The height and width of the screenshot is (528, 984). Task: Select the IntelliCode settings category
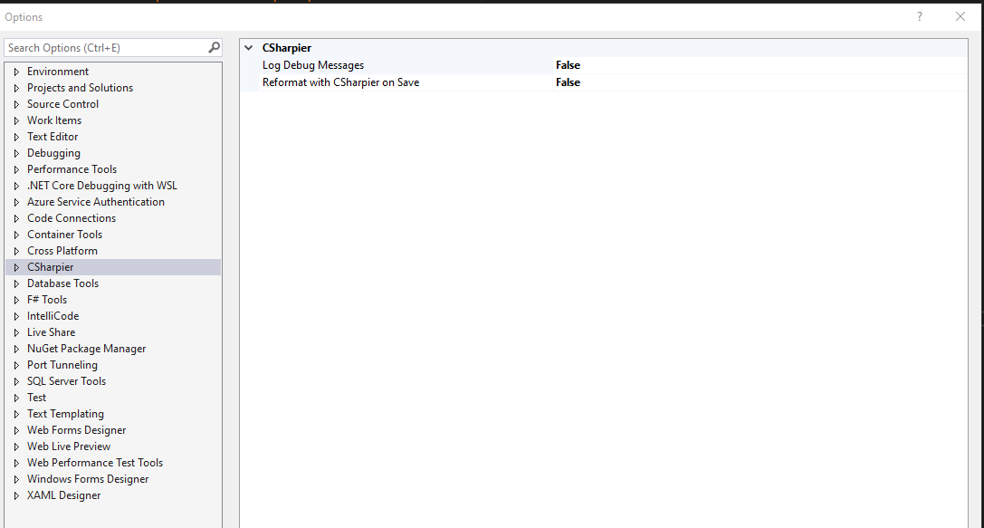click(53, 315)
